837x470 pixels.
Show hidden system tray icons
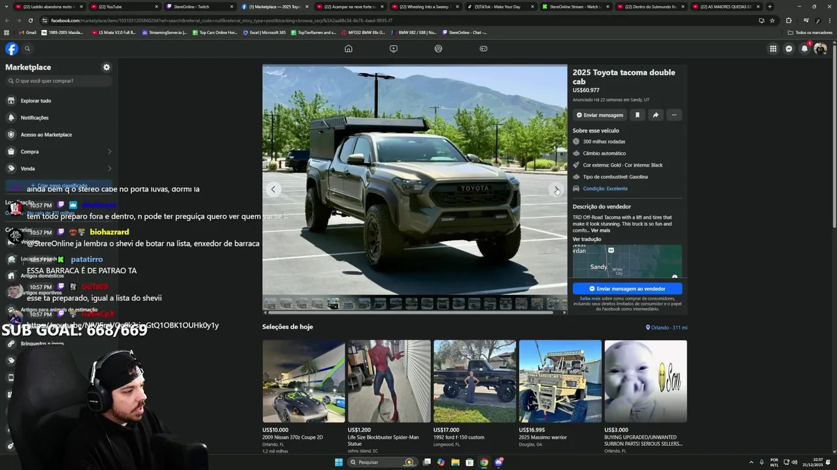tap(751, 462)
